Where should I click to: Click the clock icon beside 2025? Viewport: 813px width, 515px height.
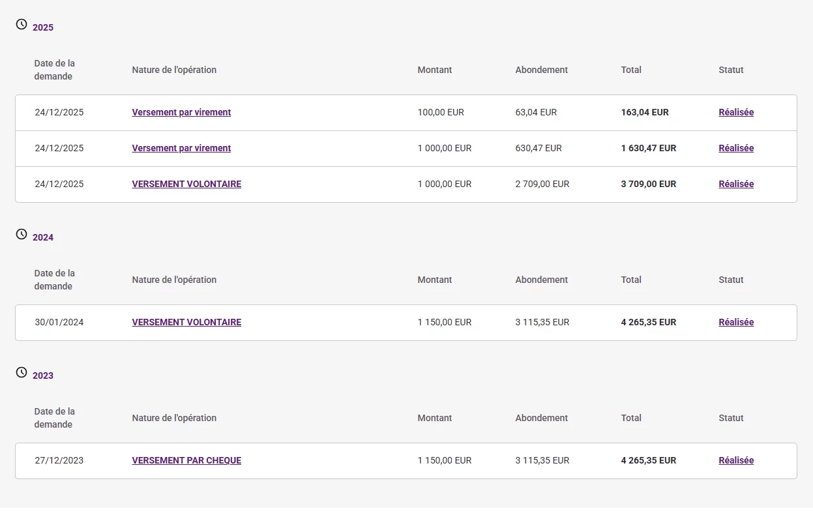(x=22, y=24)
